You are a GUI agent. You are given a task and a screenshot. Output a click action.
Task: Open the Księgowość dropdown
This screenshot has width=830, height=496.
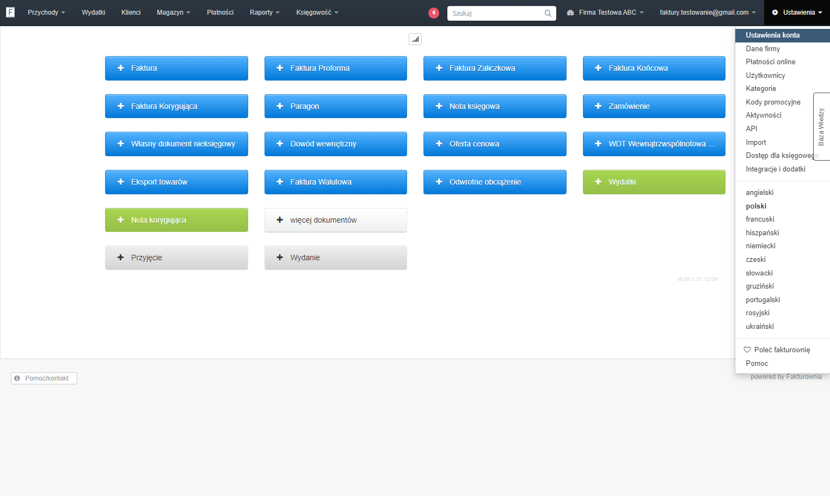click(x=317, y=13)
